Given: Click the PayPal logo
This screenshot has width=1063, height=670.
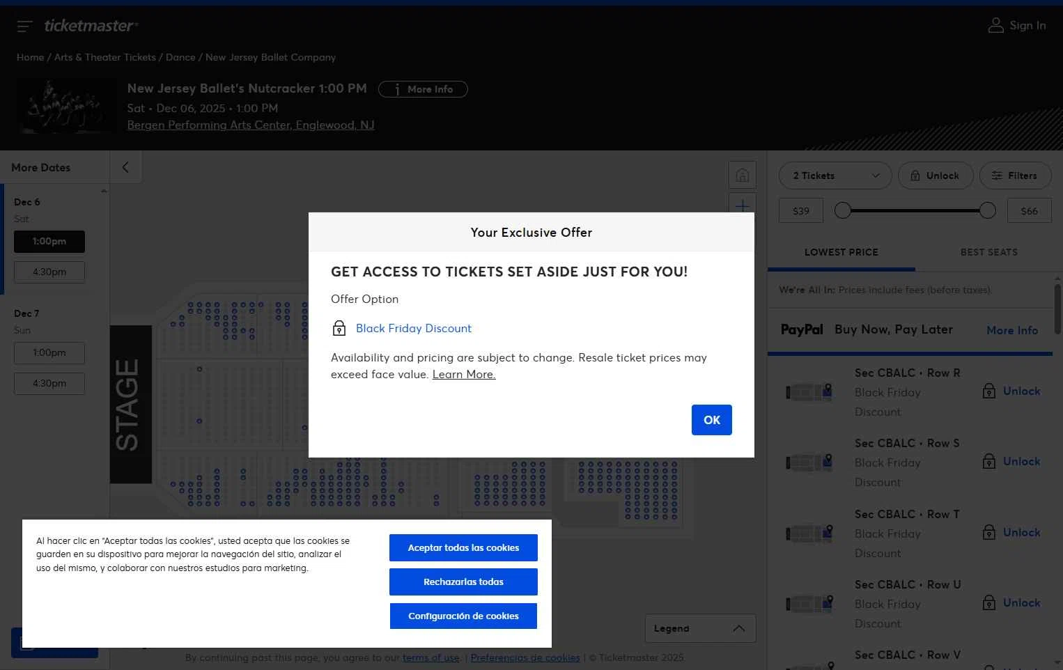Looking at the screenshot, I should pyautogui.click(x=802, y=330).
